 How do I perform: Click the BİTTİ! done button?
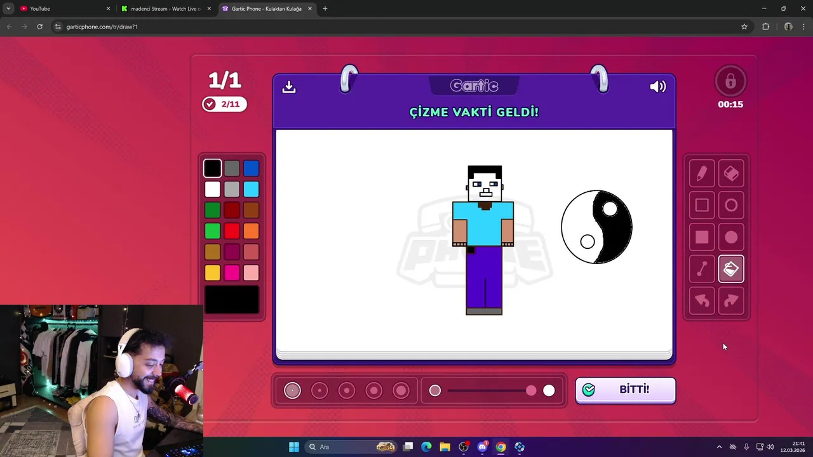(626, 390)
